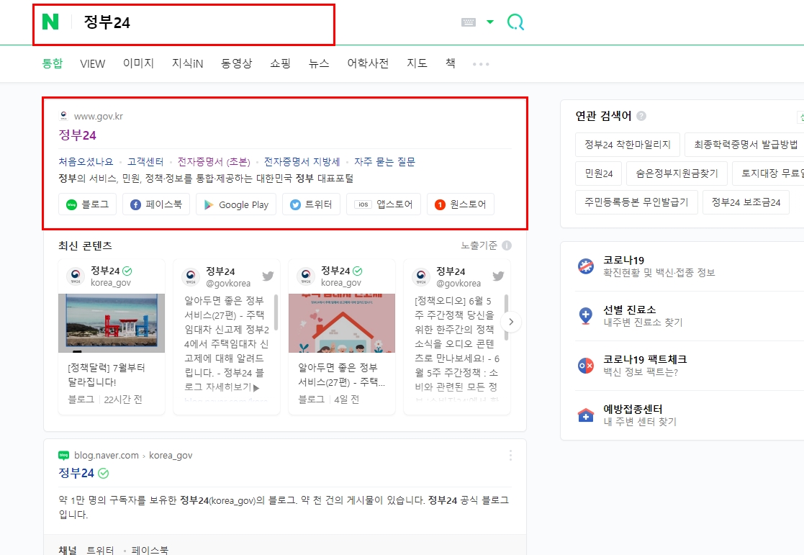Open the 쇼핑 tab
This screenshot has height=555, width=804.
pos(280,63)
